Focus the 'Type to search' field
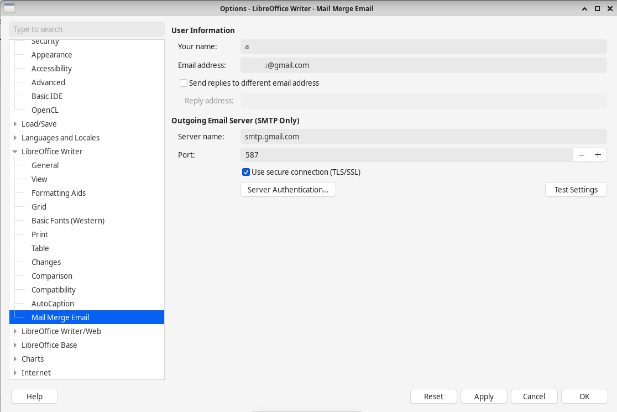This screenshot has width=617, height=412. pyautogui.click(x=87, y=29)
